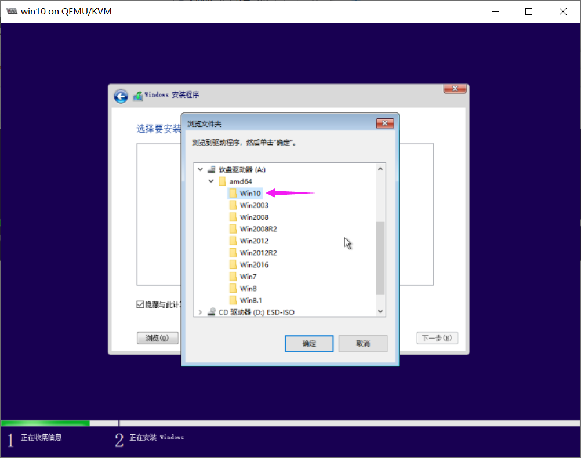This screenshot has width=581, height=458.
Task: Click the Win8 folder icon
Action: coord(233,288)
